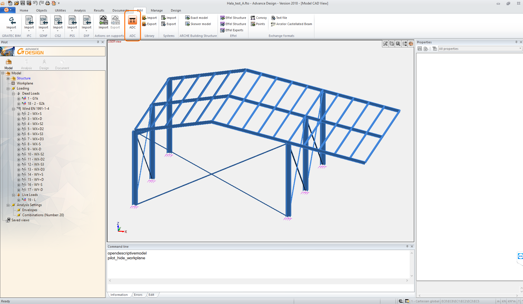Click the Arcelor Castellated Beam icon
Image resolution: width=523 pixels, height=304 pixels.
tap(273, 24)
